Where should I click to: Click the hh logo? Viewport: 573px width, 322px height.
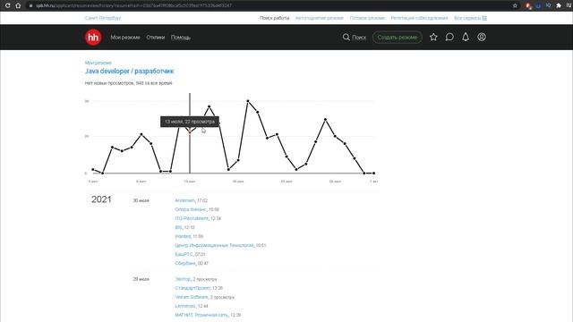pos(93,38)
